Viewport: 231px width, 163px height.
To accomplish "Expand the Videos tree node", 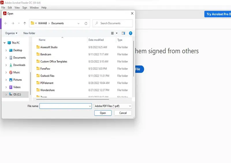I will [x=6, y=87].
